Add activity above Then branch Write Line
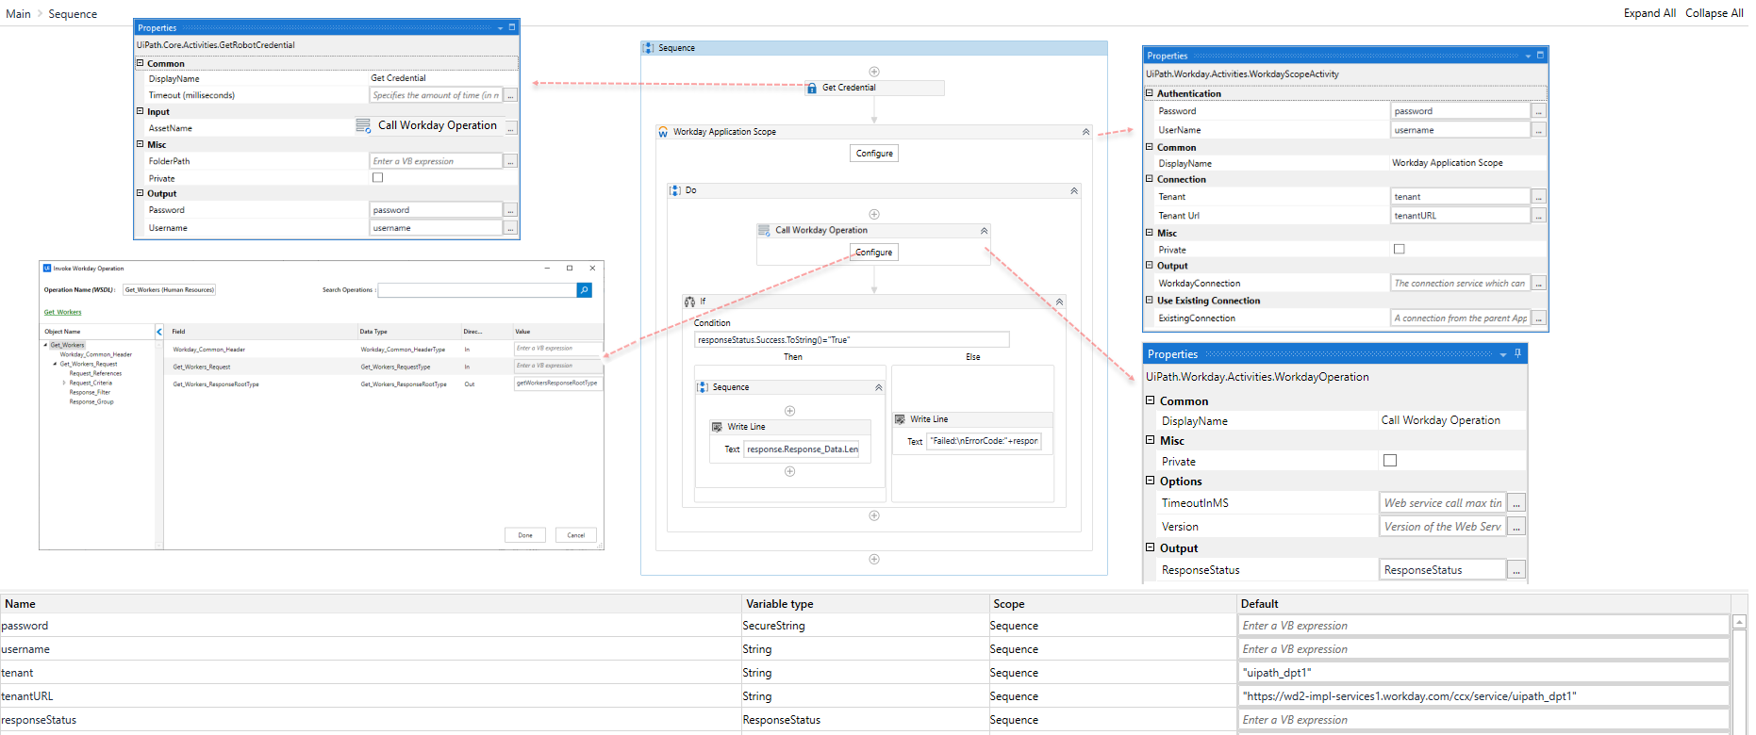 point(790,411)
